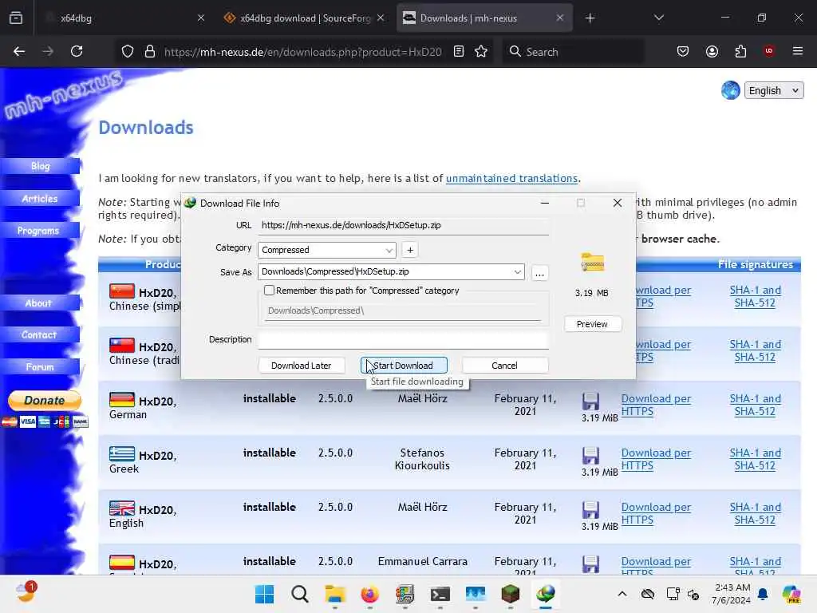The image size is (817, 613).
Task: Go back with the browser back arrow
Action: point(19,51)
